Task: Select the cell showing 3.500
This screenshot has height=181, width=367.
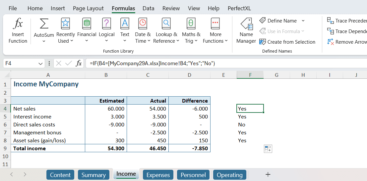Action: 148,116
